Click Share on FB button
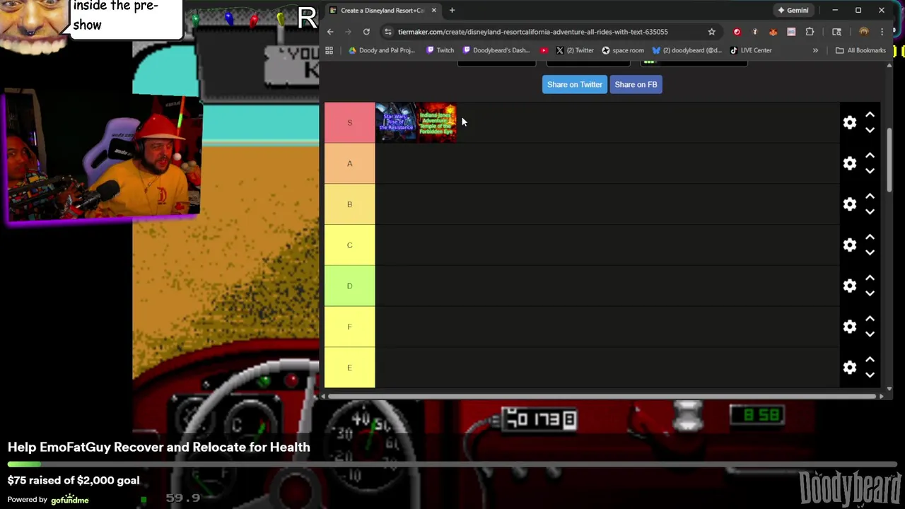Image resolution: width=905 pixels, height=509 pixels. [636, 84]
